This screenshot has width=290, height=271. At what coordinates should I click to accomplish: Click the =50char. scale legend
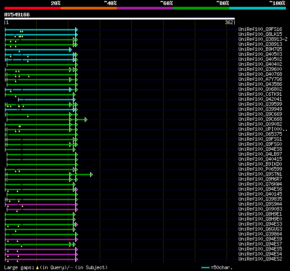click(217, 267)
